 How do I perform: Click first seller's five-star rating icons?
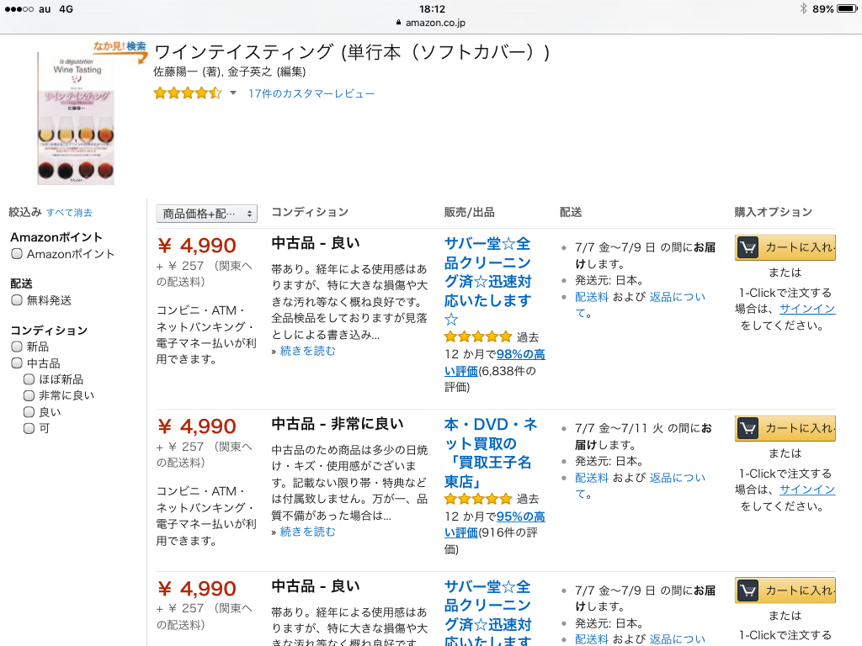click(x=477, y=336)
